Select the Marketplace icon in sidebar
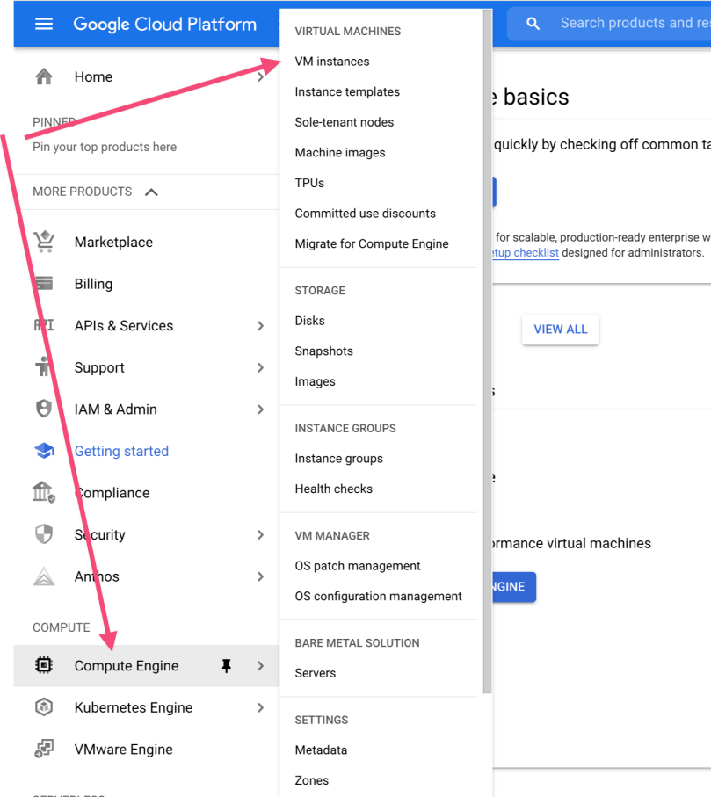The width and height of the screenshot is (711, 797). point(44,242)
